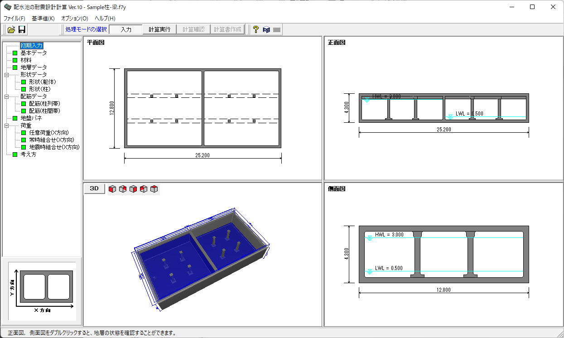
Task: Click the green status icon beside 形状(柱)
Action: tap(24, 89)
